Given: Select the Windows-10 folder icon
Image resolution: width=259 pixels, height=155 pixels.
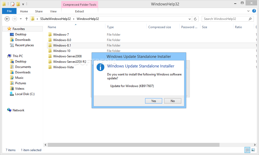Looking at the screenshot, I should click(50, 51).
